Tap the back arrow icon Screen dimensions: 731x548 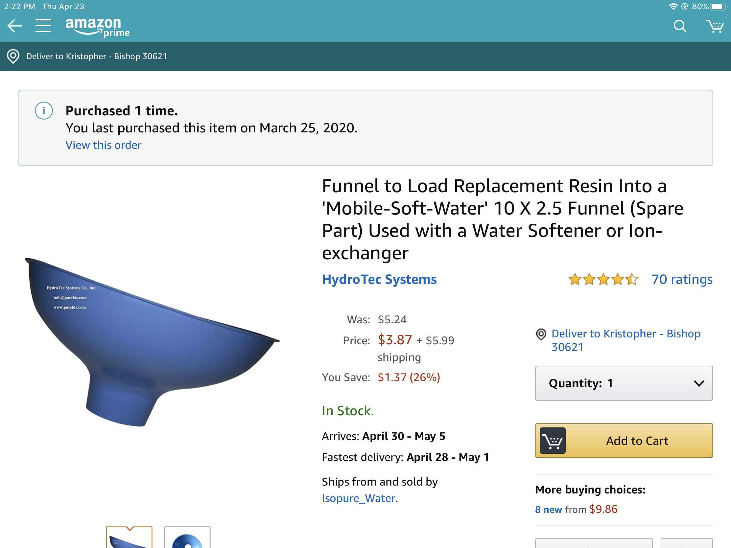[x=14, y=26]
